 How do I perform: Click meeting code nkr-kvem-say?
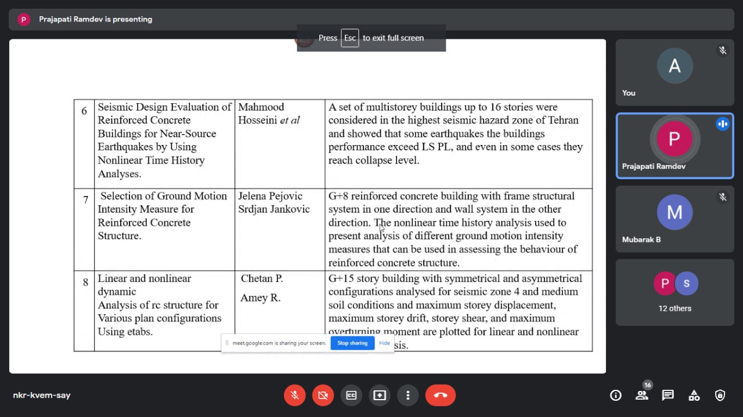[42, 395]
